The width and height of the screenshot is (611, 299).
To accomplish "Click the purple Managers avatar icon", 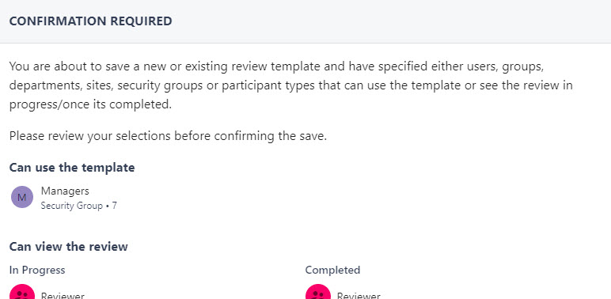I will (22, 197).
